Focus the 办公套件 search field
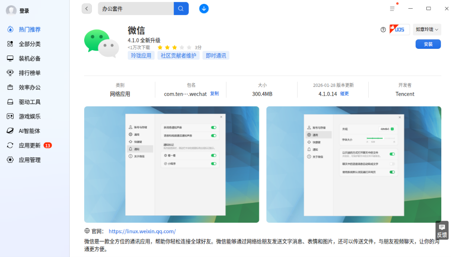 click(136, 9)
